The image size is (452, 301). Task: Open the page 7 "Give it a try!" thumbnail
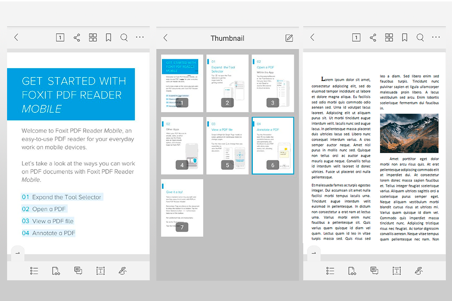pyautogui.click(x=182, y=207)
